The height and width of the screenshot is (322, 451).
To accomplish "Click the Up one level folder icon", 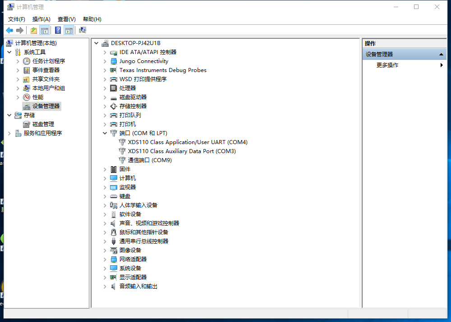I will pos(34,30).
